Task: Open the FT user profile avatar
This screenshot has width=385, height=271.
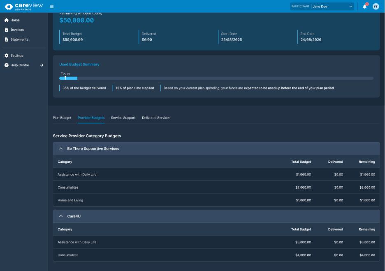Action: [x=376, y=7]
